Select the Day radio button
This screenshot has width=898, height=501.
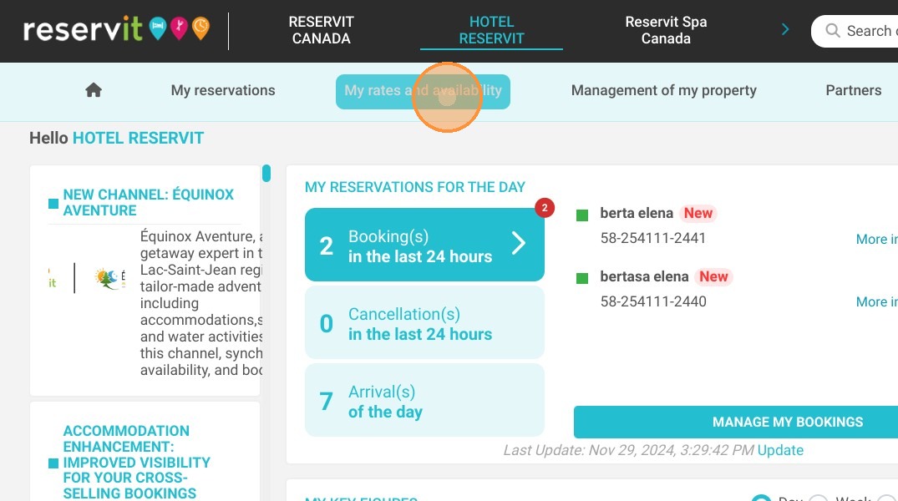pos(761,498)
